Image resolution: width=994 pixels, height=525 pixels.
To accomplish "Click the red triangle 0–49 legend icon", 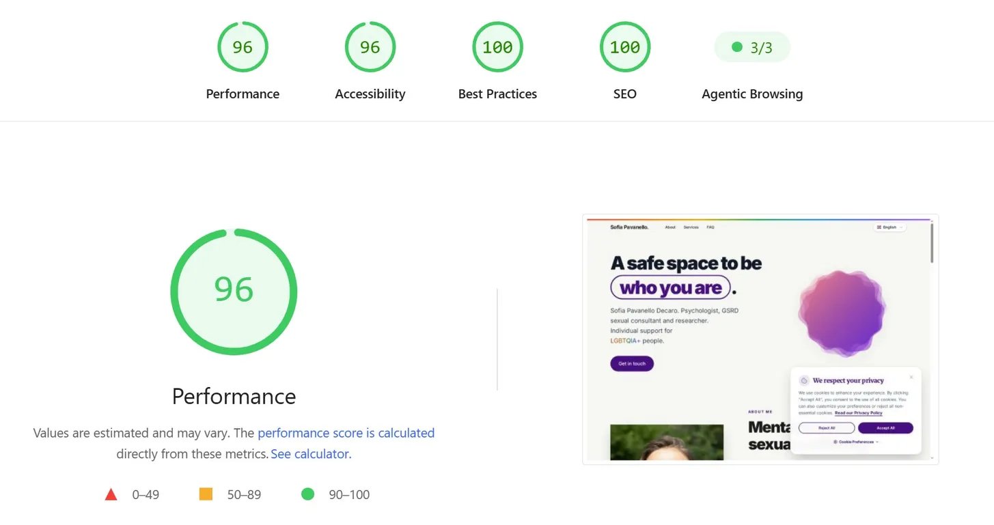I will 111,494.
